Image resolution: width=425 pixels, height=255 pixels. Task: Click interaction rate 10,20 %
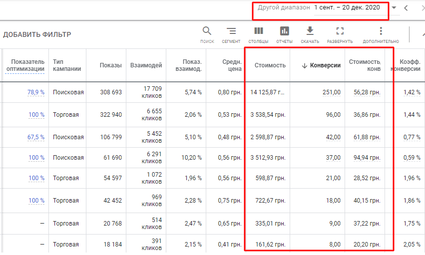point(192,158)
